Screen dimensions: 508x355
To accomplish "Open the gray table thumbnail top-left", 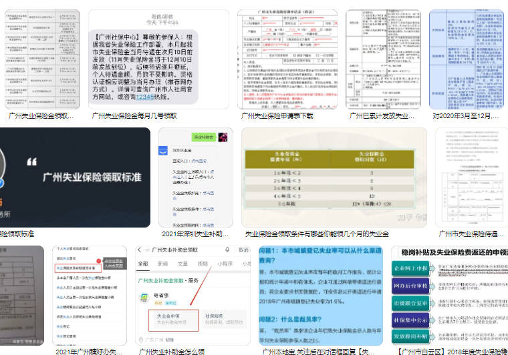I will pyautogui.click(x=42, y=59).
